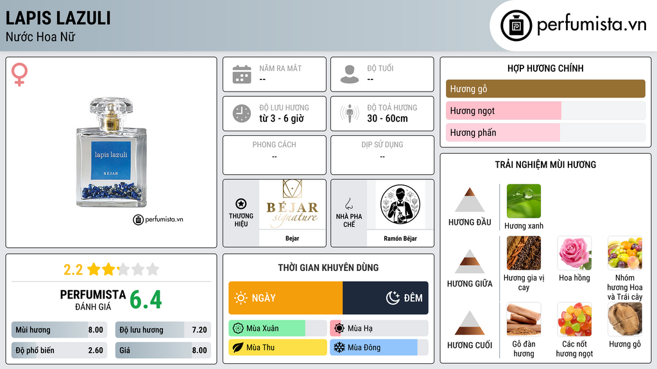Viewport: 657px width, 369px height.
Task: Click the Dịp sử dụng occasion box
Action: click(382, 155)
